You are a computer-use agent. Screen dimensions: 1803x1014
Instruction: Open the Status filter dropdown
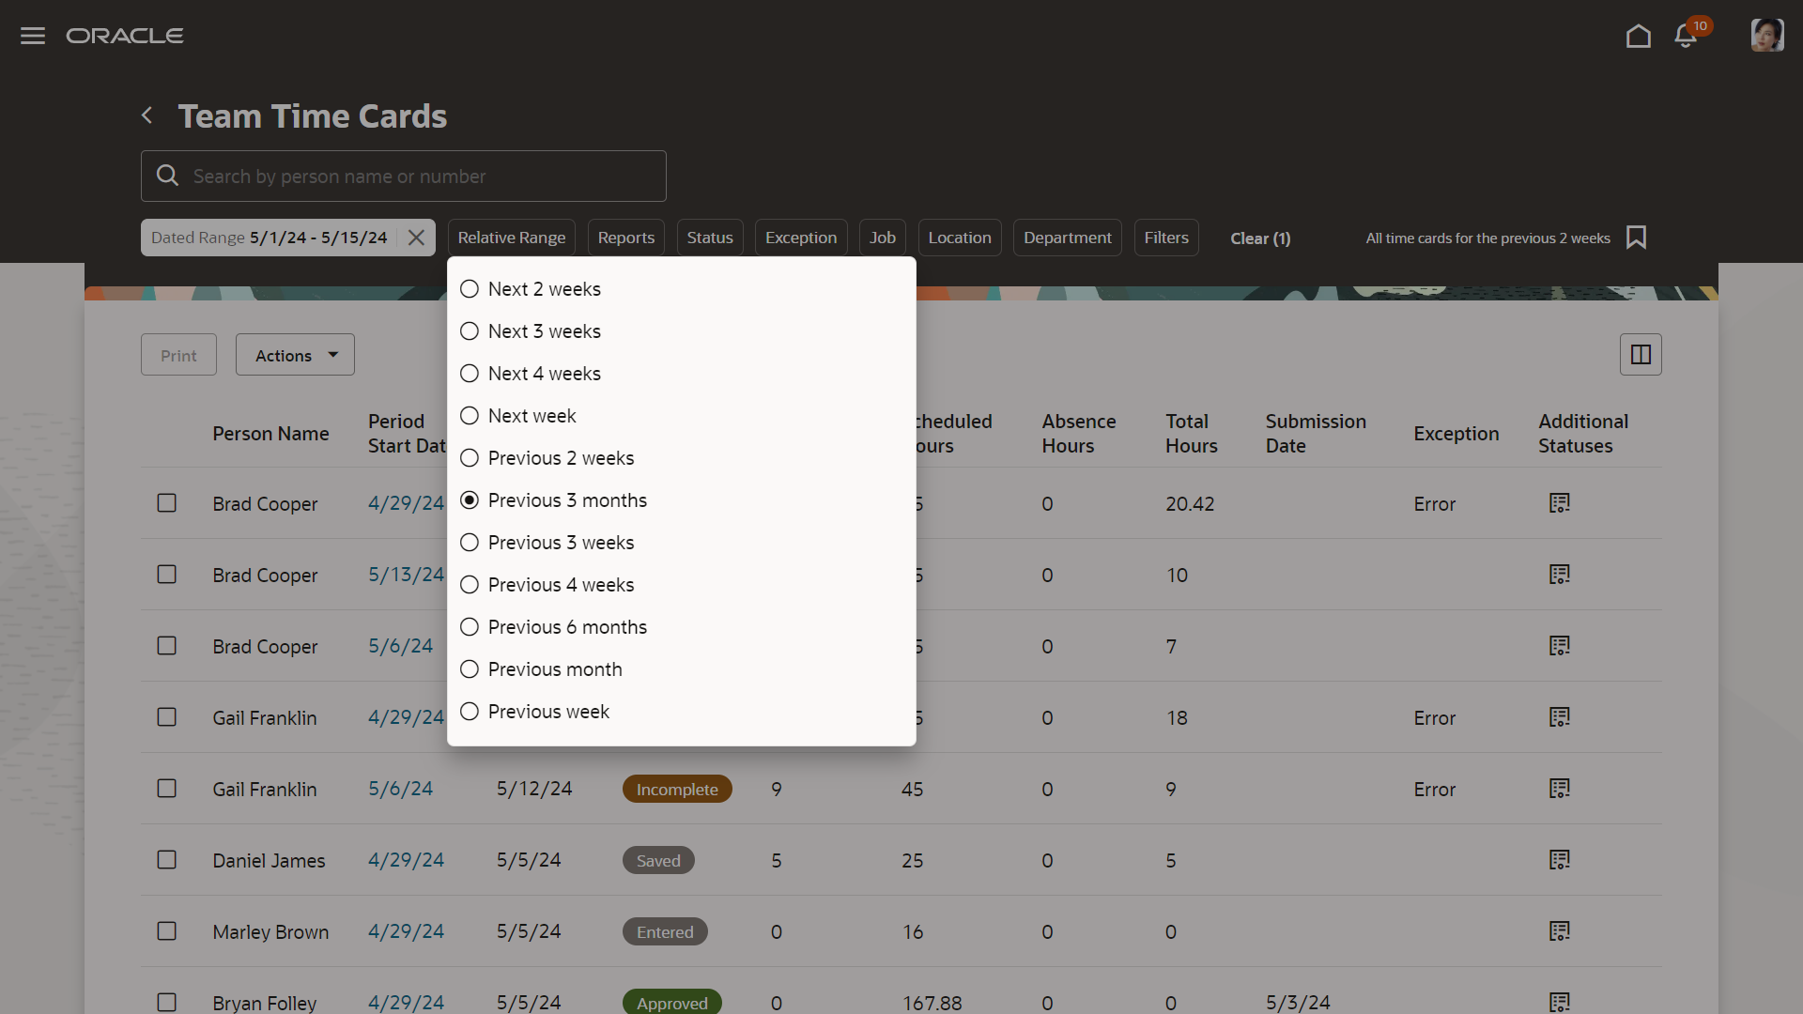tap(709, 238)
